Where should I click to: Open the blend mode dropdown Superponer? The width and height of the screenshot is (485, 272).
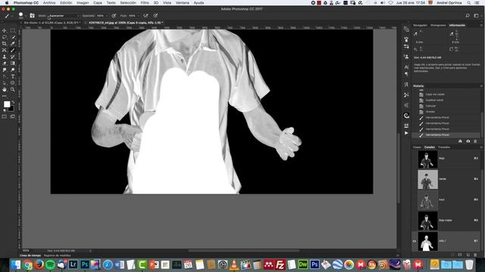pos(64,15)
